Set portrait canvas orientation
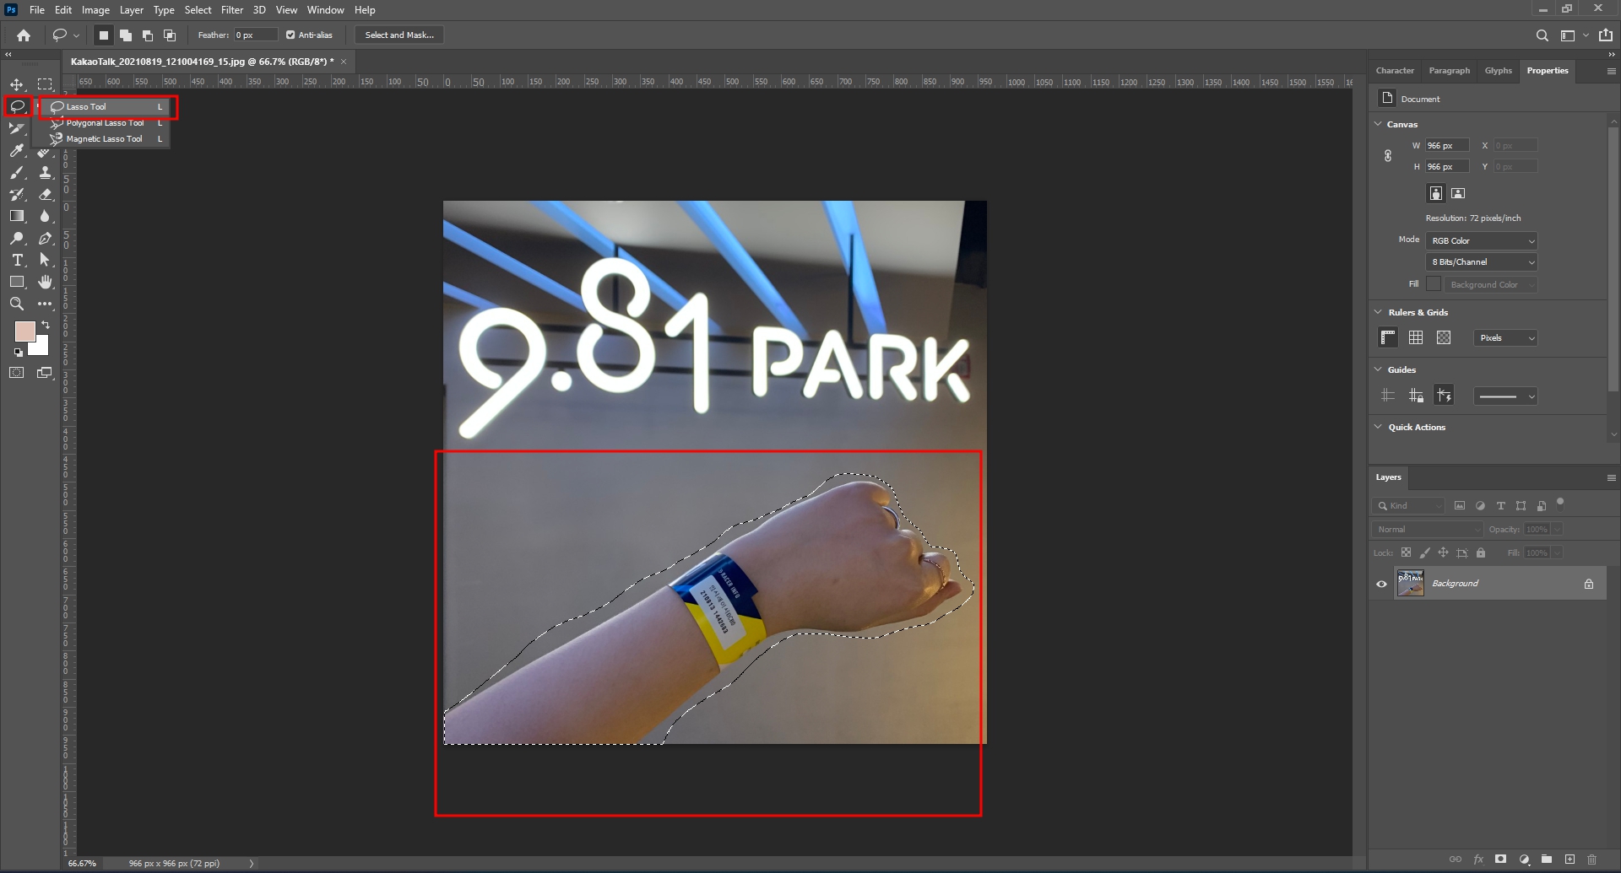The width and height of the screenshot is (1621, 873). click(x=1435, y=193)
